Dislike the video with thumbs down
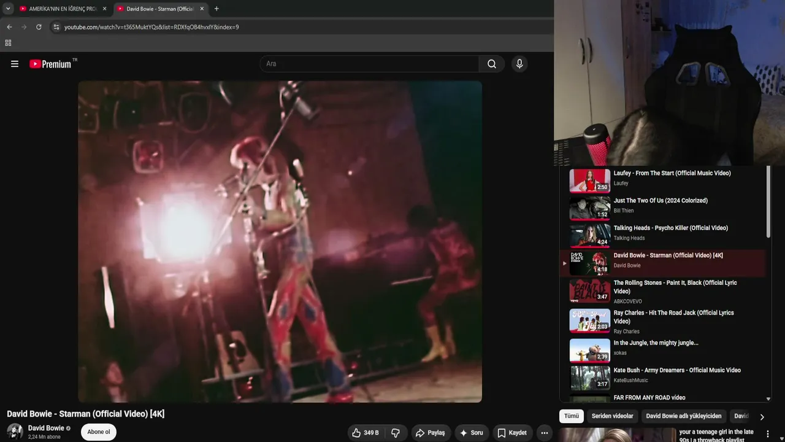Viewport: 785px width, 442px height. tap(396, 433)
